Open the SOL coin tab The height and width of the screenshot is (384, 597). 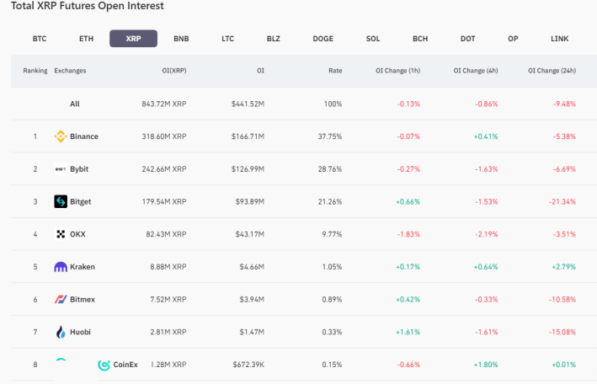[373, 39]
